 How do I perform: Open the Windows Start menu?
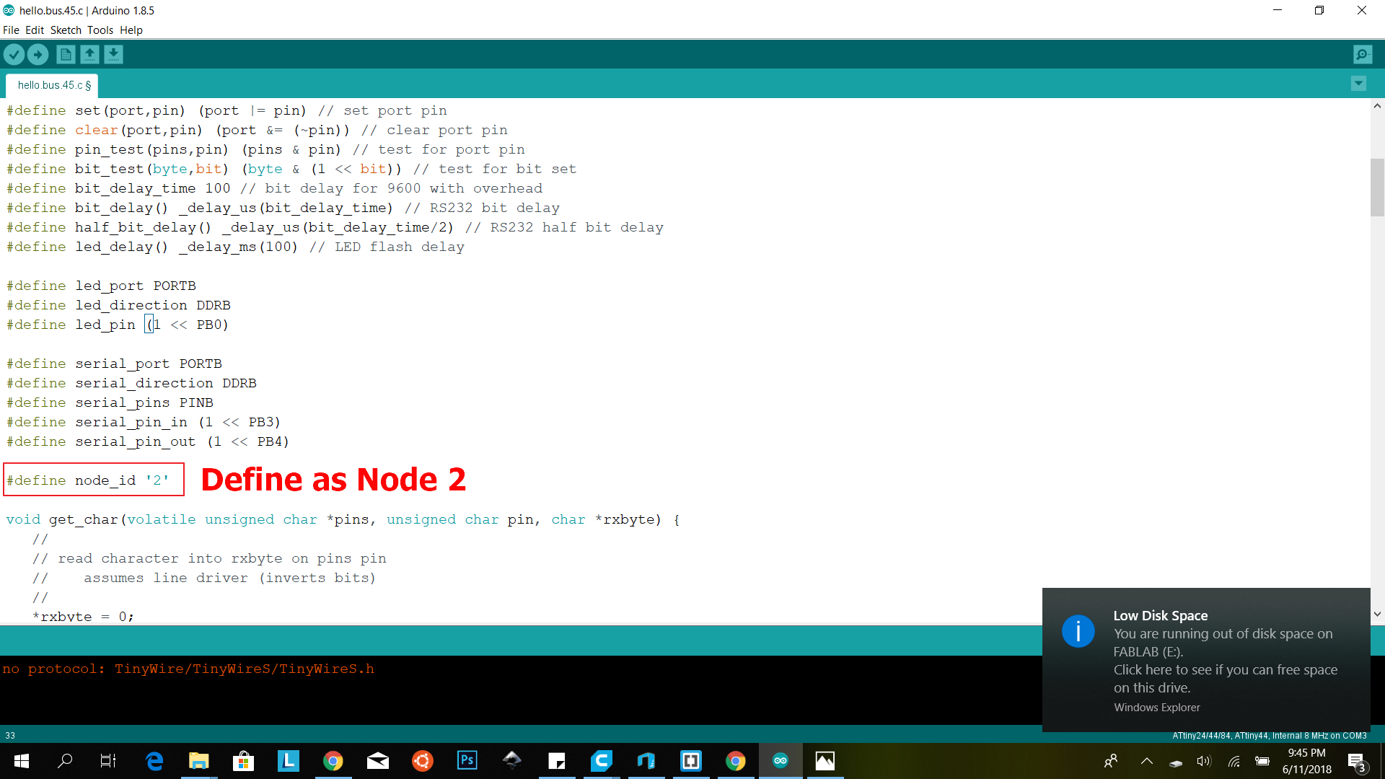[21, 760]
